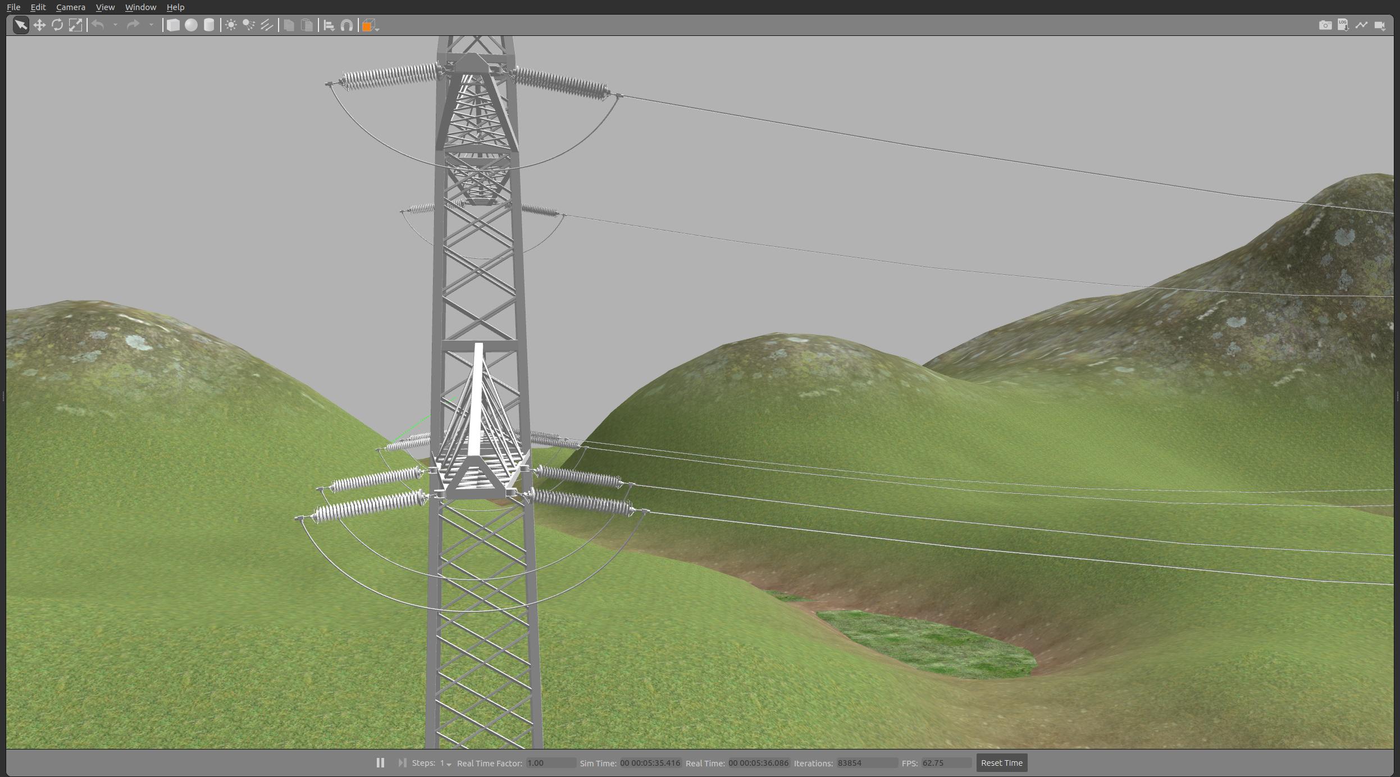Select the Translate mode tool
Viewport: 1400px width, 777px height.
click(39, 25)
